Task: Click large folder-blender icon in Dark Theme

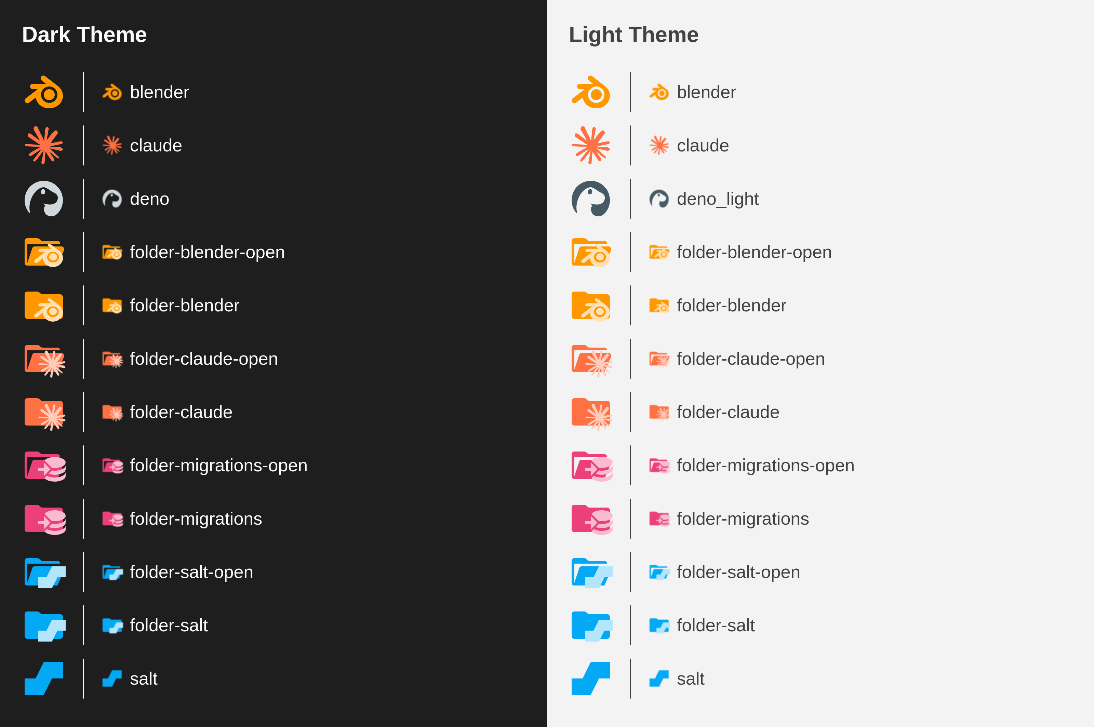Action: click(x=44, y=306)
